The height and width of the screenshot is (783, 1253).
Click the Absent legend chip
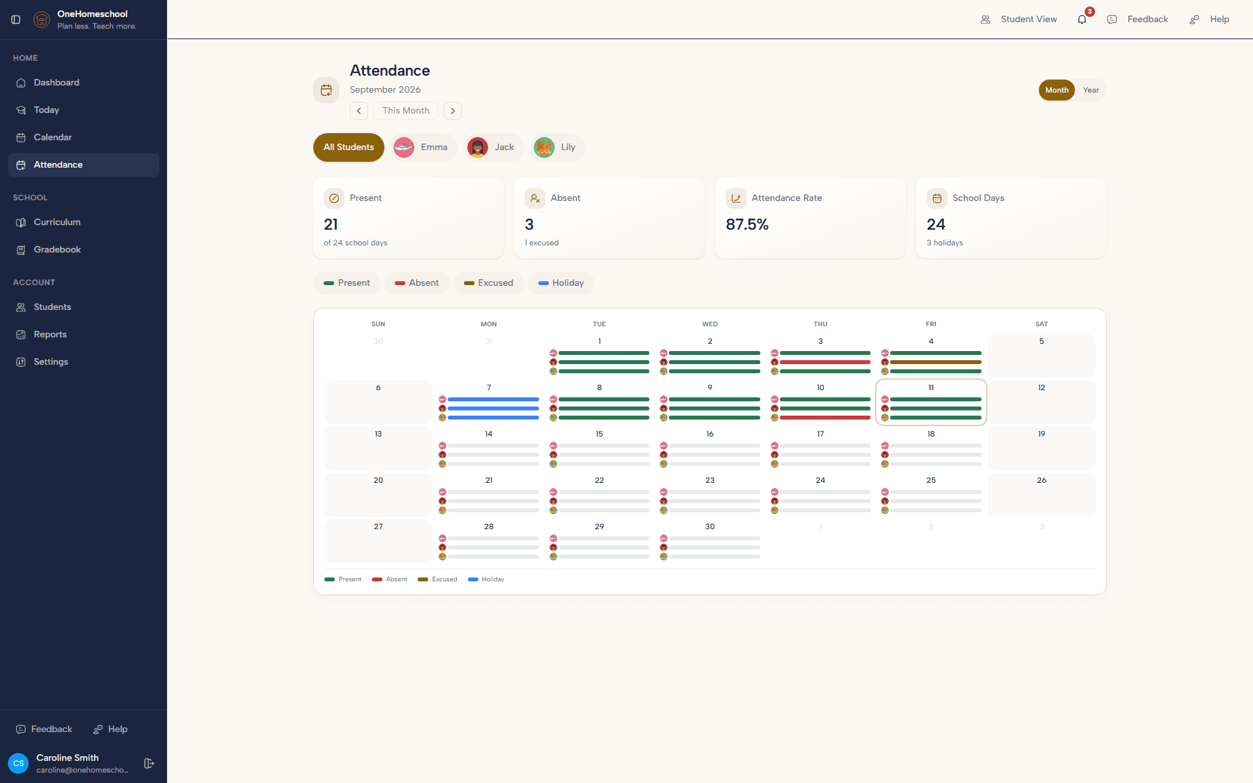click(417, 283)
